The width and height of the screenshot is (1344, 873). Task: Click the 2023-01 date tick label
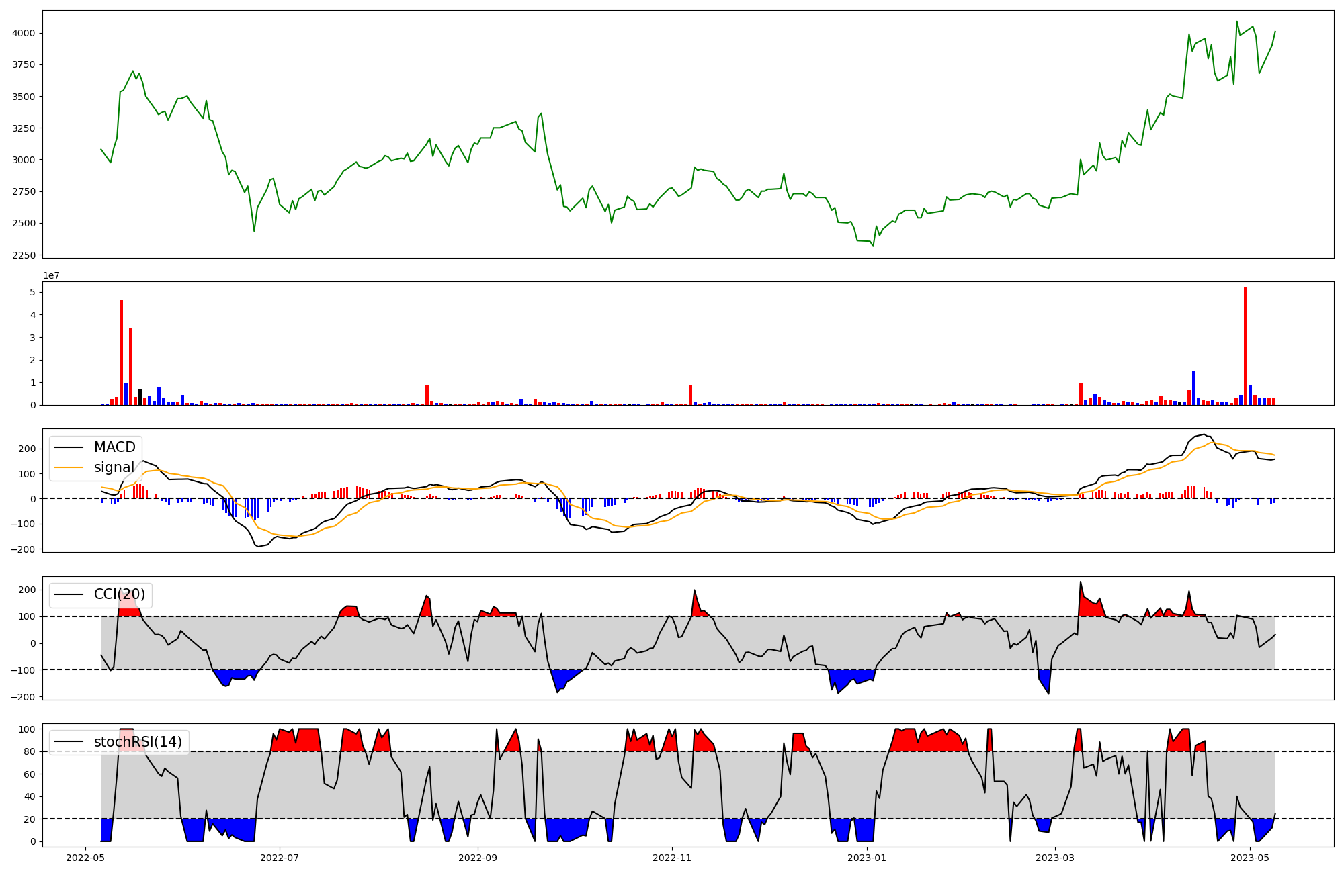867,858
